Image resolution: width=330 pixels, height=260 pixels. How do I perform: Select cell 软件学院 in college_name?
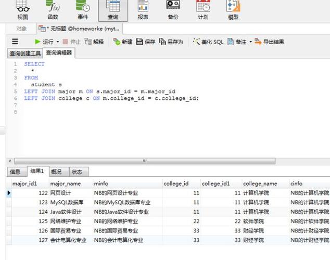point(265,222)
